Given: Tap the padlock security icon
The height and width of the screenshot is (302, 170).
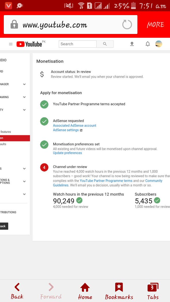Looking at the screenshot, I should click(x=14, y=25).
